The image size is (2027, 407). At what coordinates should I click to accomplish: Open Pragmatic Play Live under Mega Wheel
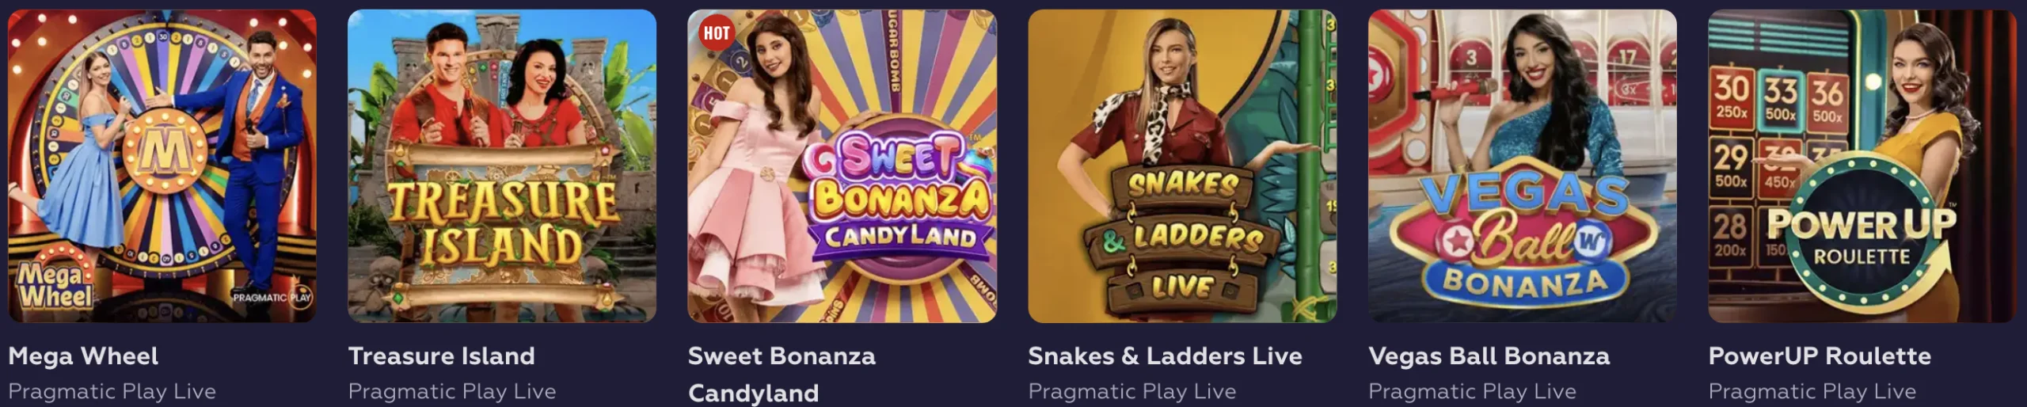tap(112, 391)
